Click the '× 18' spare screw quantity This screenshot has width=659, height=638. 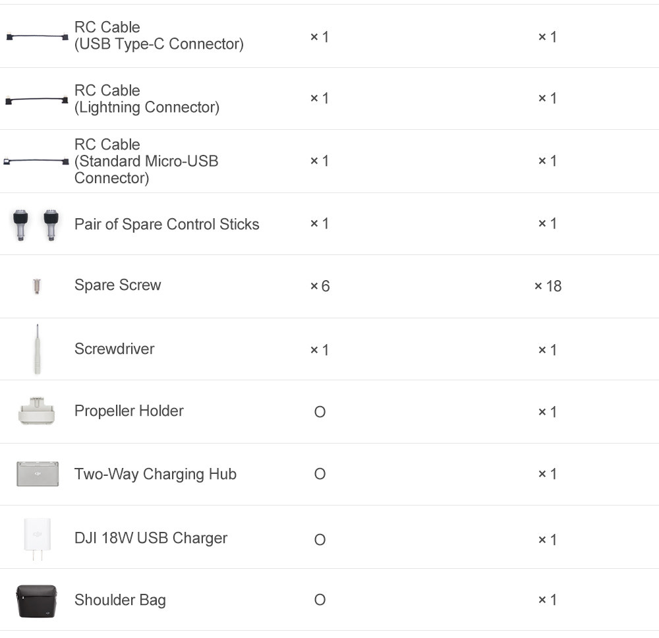click(548, 286)
